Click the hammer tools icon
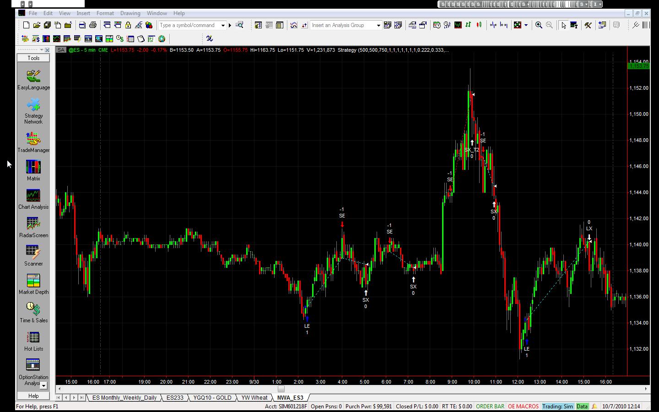659x412 pixels. [x=588, y=25]
